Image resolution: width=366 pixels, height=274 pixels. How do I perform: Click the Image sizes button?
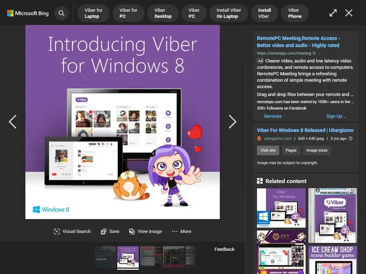(x=317, y=150)
